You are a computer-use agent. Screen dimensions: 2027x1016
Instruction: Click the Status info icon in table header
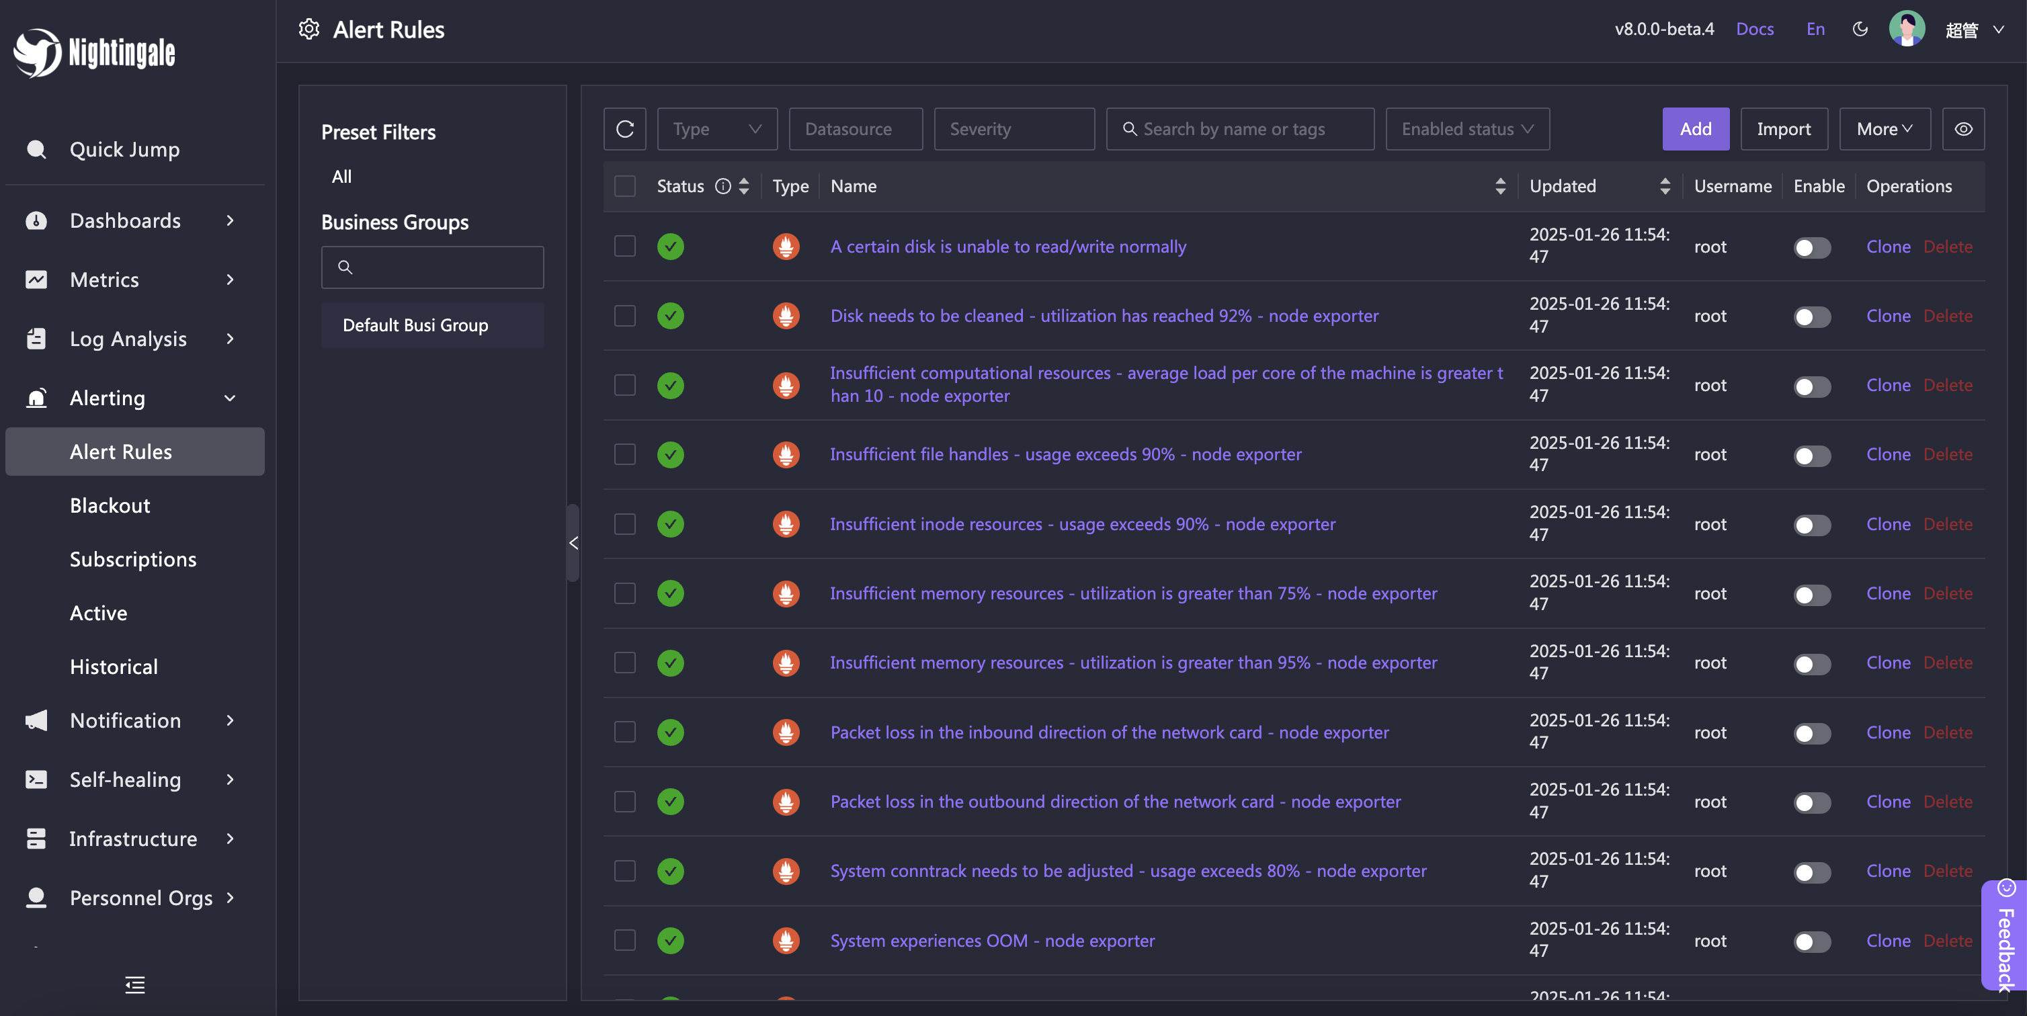point(723,185)
